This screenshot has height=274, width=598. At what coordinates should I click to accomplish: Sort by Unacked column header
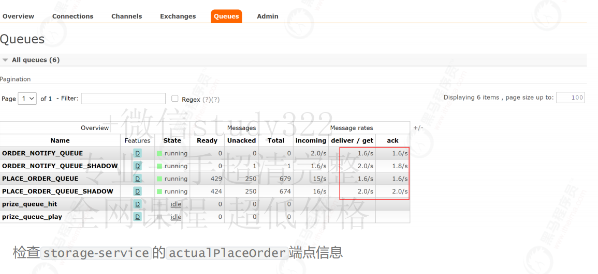242,140
